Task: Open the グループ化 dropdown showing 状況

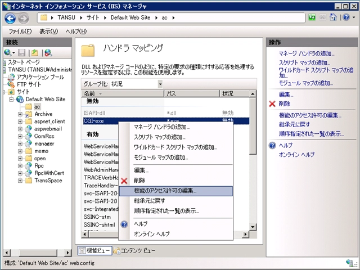Action: (137, 84)
